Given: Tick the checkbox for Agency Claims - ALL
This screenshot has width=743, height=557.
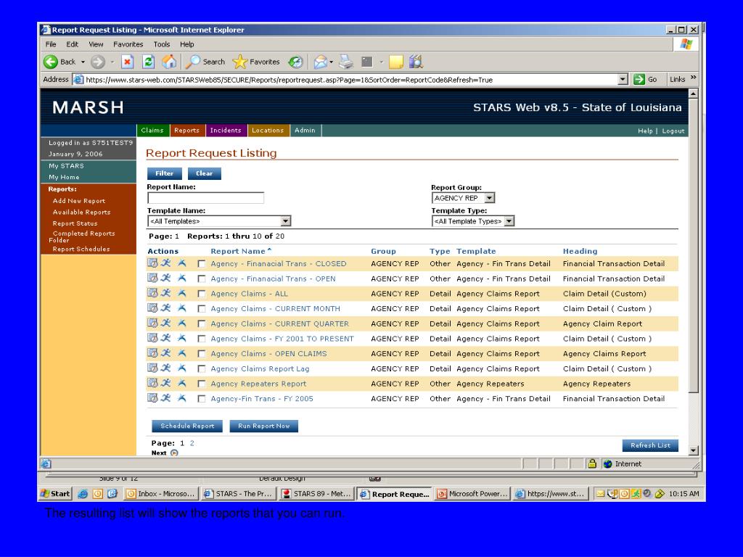Looking at the screenshot, I should click(x=202, y=294).
